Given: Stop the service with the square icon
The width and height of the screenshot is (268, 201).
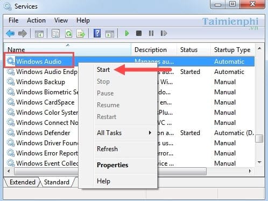Looking at the screenshot, I should pyautogui.click(x=139, y=33).
